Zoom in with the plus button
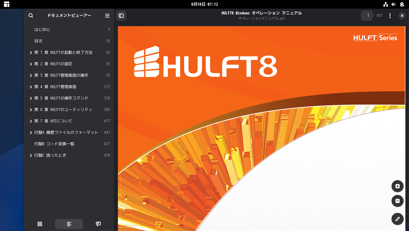Image resolution: width=409 pixels, height=231 pixels. click(398, 186)
